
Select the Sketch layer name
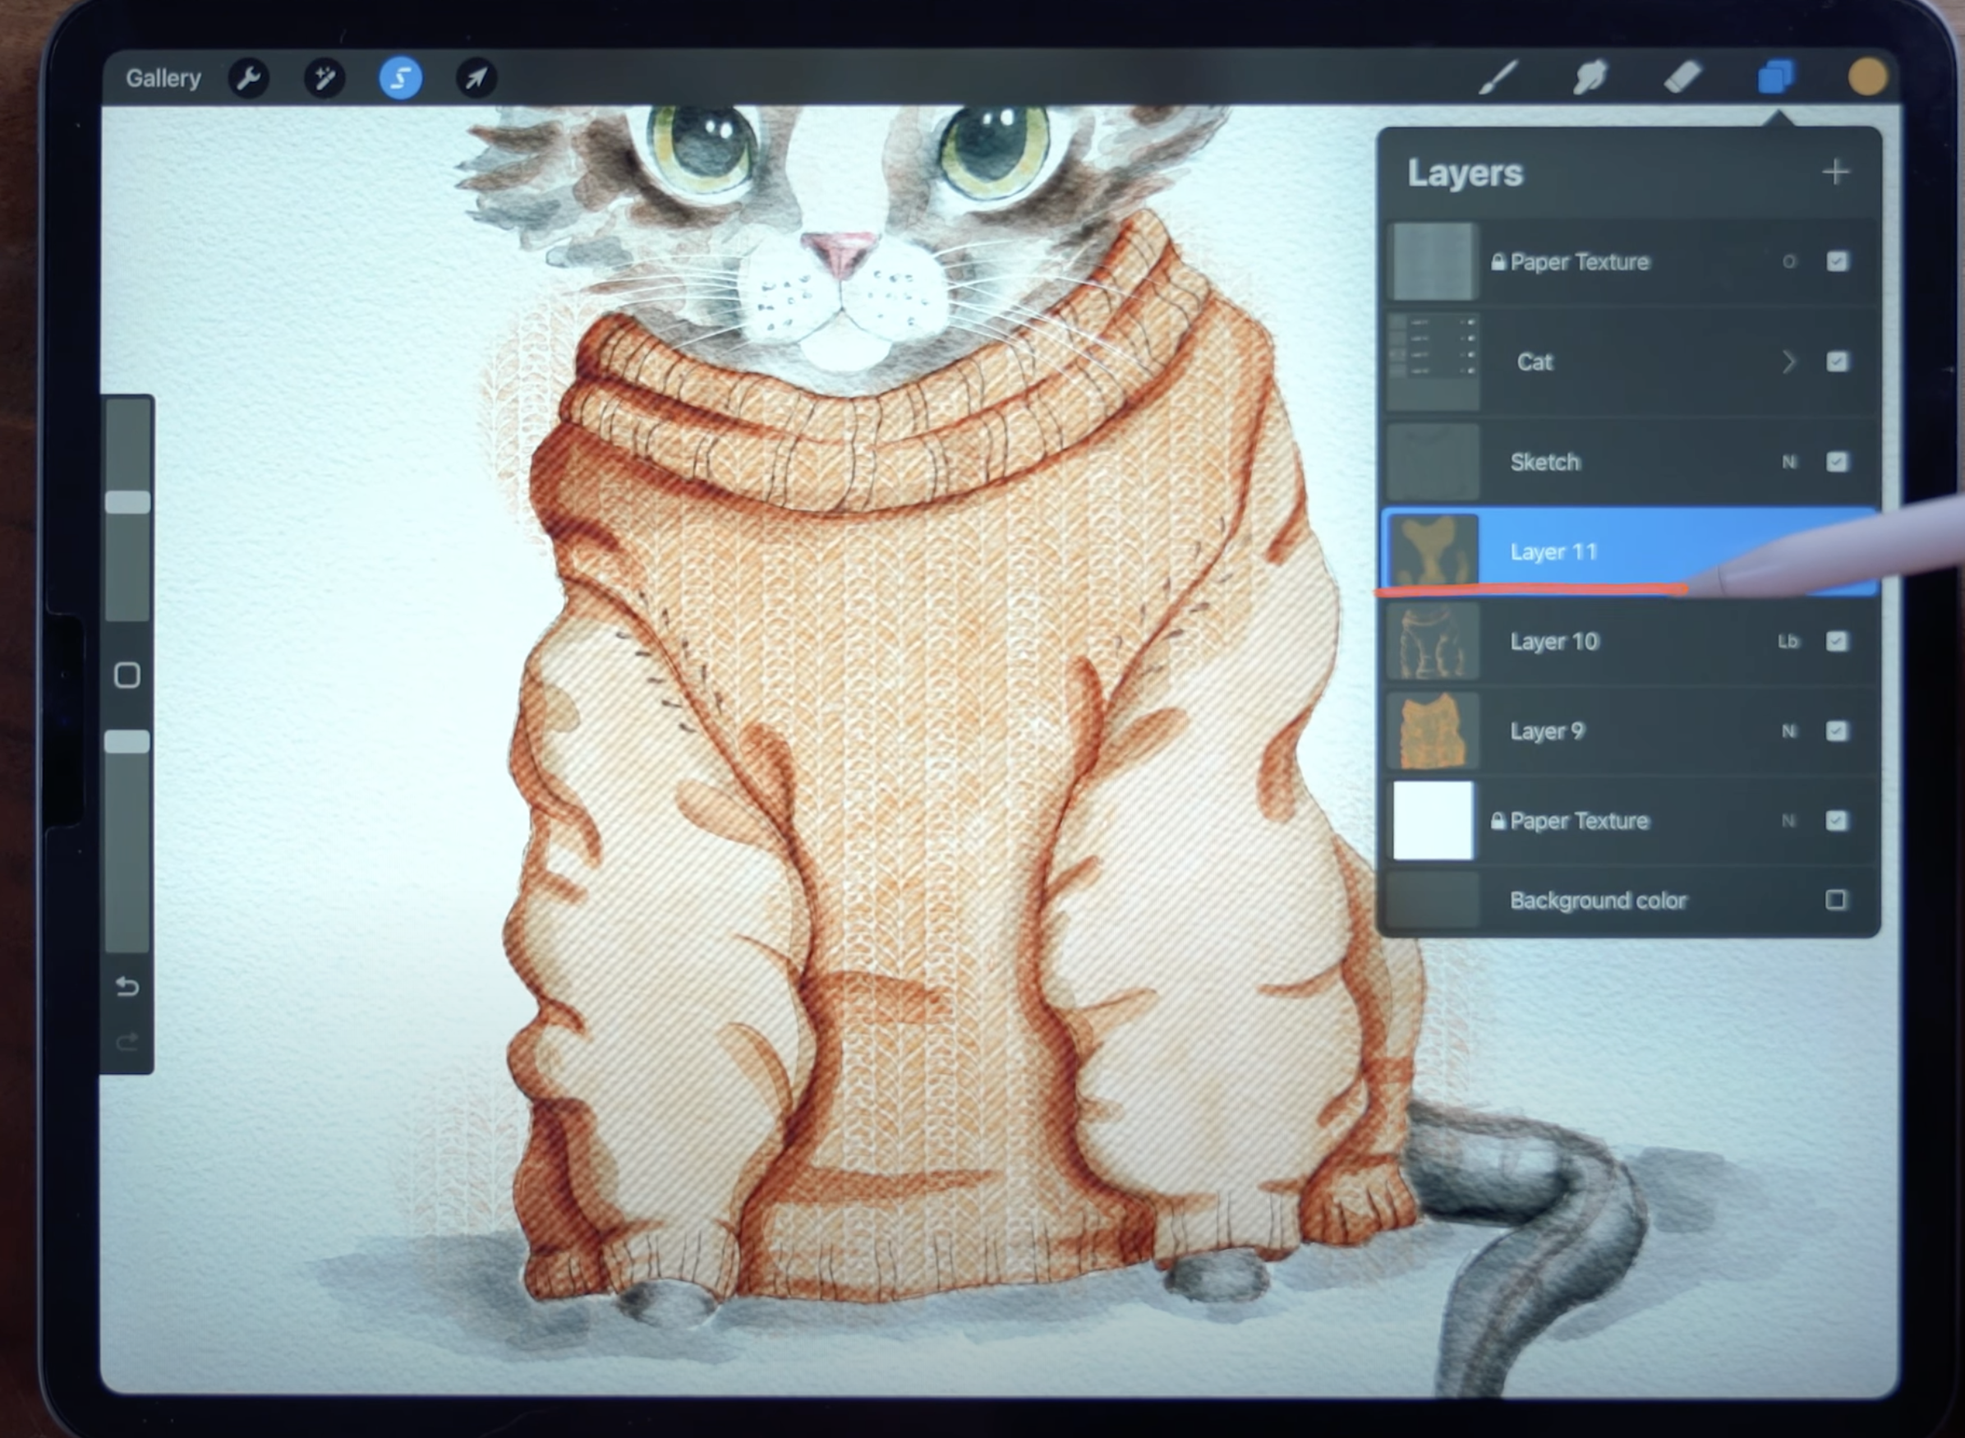click(x=1544, y=461)
